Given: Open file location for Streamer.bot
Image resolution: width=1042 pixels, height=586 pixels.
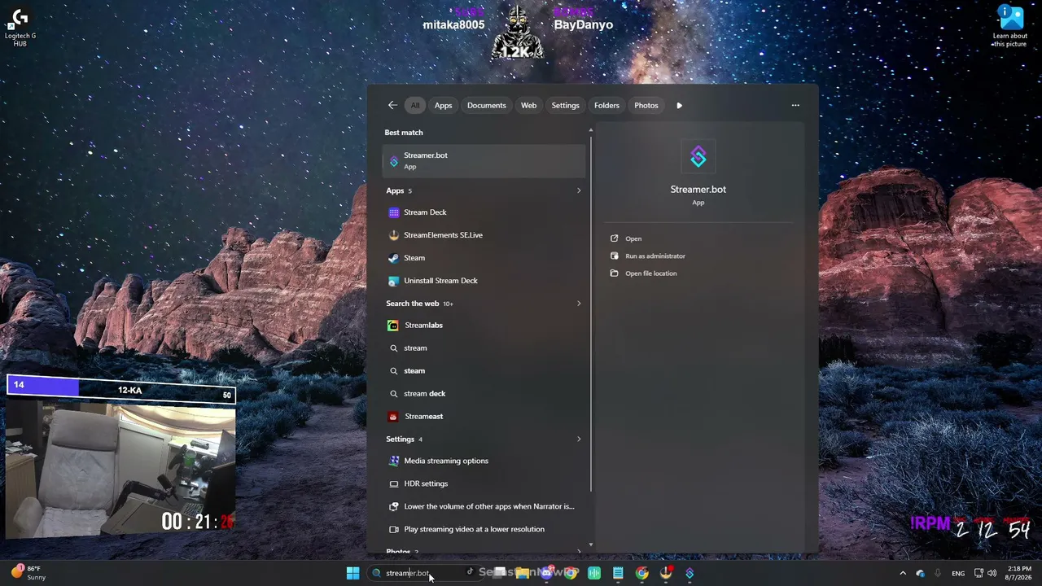Looking at the screenshot, I should (651, 273).
